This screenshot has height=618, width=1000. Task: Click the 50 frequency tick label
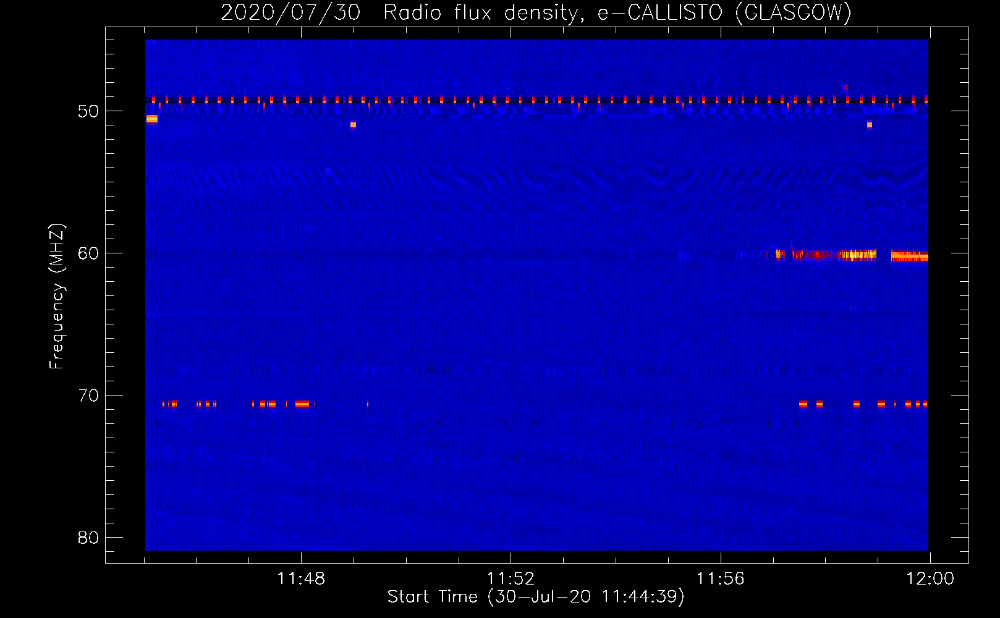pyautogui.click(x=88, y=111)
